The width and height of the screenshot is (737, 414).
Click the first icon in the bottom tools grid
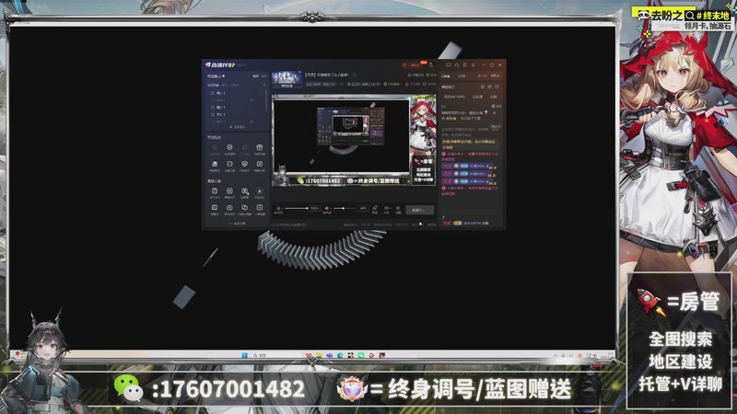(214, 192)
